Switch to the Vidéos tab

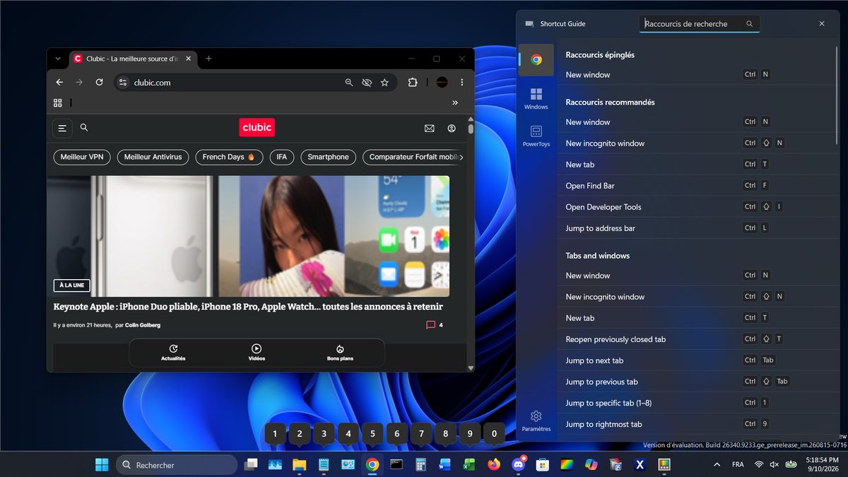pos(257,353)
